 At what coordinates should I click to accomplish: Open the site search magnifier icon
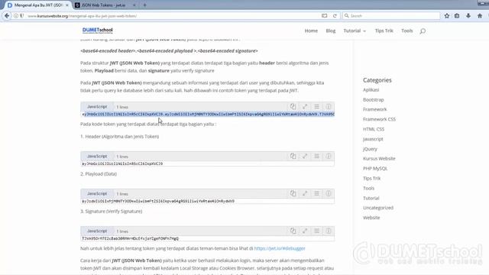423,31
